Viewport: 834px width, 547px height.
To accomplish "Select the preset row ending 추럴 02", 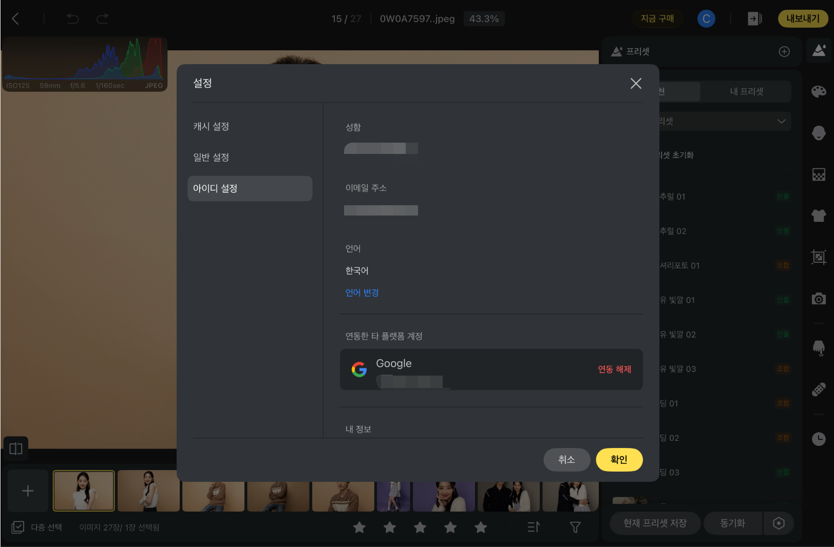I will [x=725, y=231].
